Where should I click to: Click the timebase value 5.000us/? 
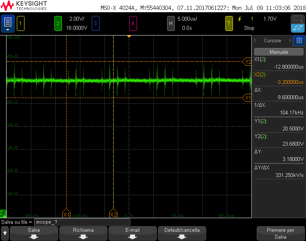click(187, 19)
